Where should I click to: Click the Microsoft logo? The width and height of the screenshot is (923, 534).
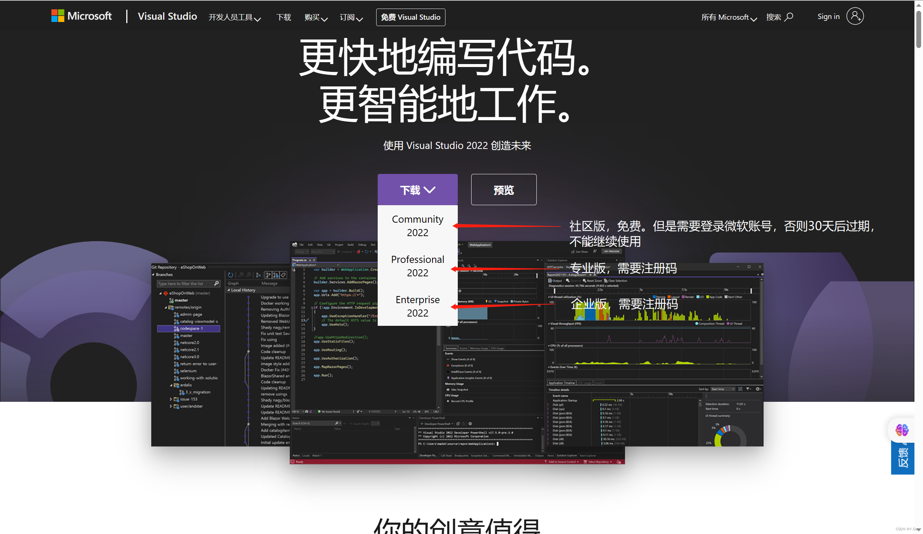coord(82,16)
